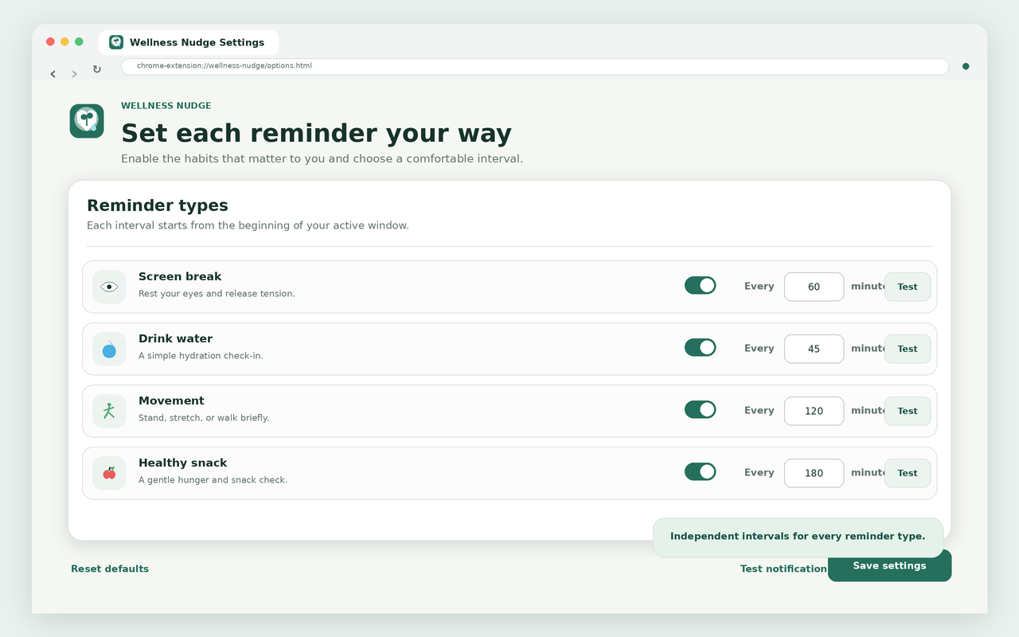Focus the Screen break interval field showing 60
1019x637 pixels.
(814, 287)
